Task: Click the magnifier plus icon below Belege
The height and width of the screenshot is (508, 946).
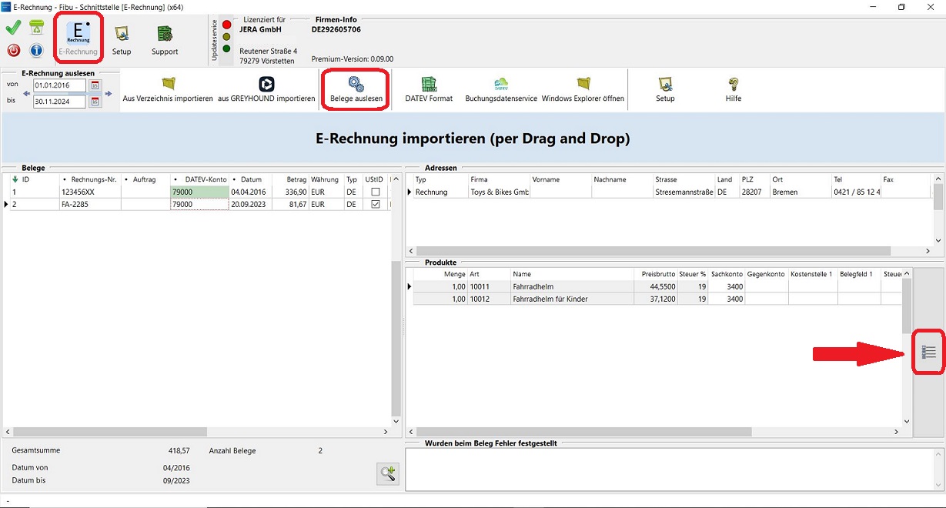Action: click(x=388, y=473)
